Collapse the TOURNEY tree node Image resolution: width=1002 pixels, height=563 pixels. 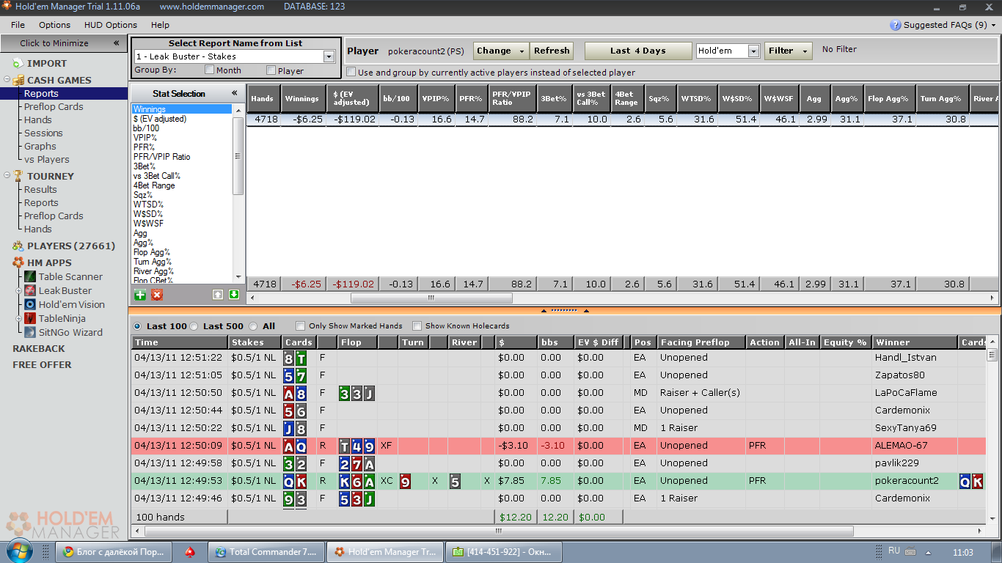[7, 176]
